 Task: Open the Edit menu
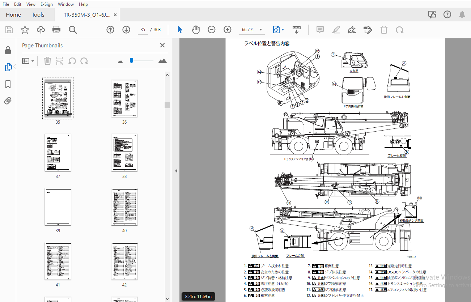pyautogui.click(x=18, y=4)
